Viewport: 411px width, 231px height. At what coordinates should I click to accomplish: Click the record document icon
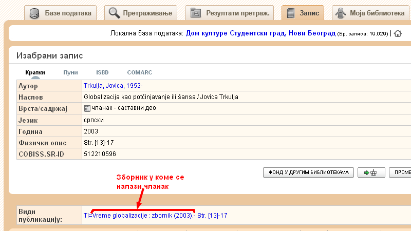[x=291, y=13]
